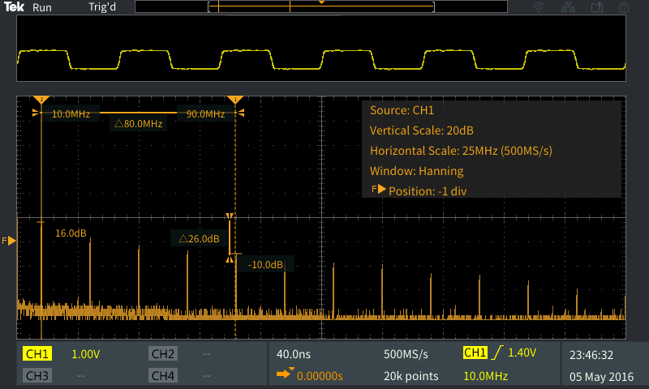
Task: Toggle channel CH1 badge
Action: (x=37, y=354)
